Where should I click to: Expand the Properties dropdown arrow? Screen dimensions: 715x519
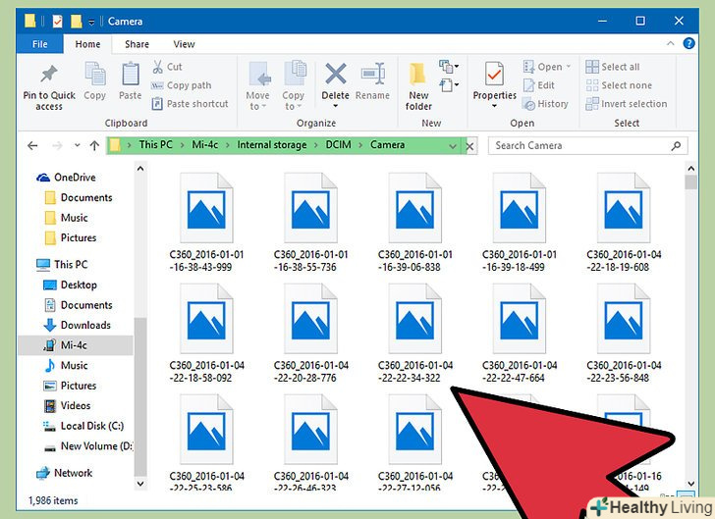pos(494,106)
